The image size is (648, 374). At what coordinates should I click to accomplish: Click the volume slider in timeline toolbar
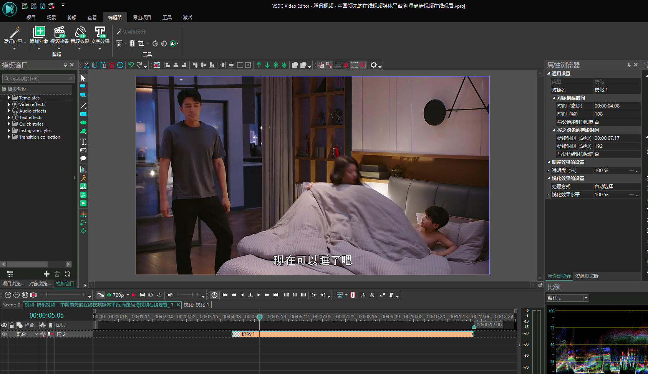[x=188, y=295]
